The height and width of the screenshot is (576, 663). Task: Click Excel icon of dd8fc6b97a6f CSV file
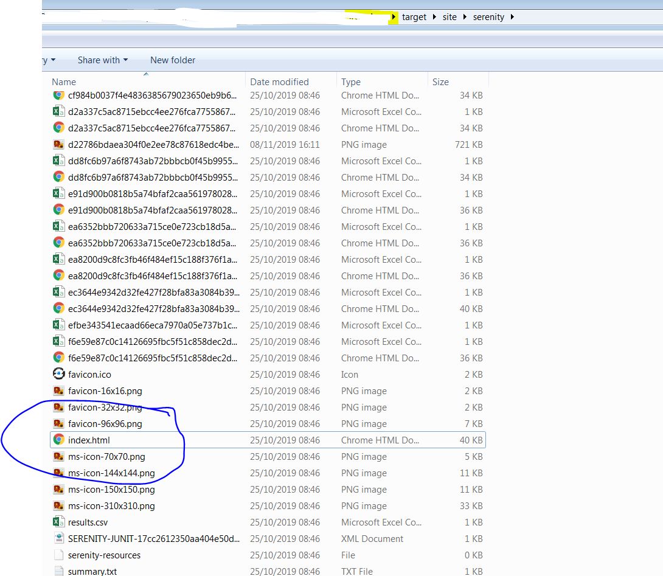[59, 161]
